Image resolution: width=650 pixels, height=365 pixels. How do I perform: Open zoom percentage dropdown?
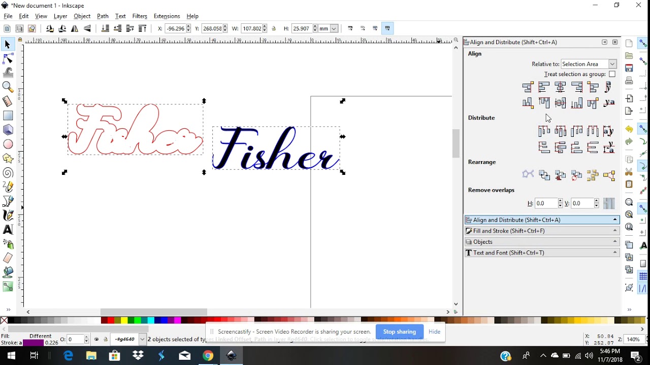pos(634,339)
